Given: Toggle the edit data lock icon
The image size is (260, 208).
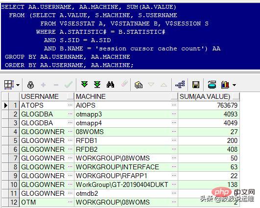Looking at the screenshot, I should pos(30,85).
